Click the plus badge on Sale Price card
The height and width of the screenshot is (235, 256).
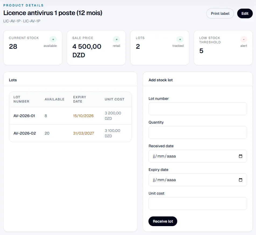pyautogui.click(x=117, y=39)
